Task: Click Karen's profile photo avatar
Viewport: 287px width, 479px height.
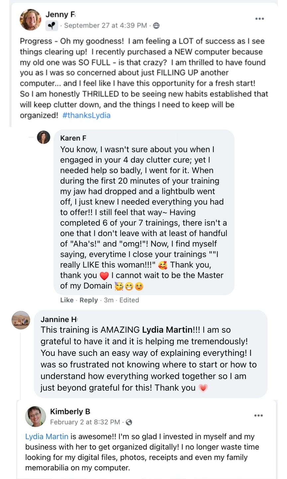Action: (x=44, y=137)
